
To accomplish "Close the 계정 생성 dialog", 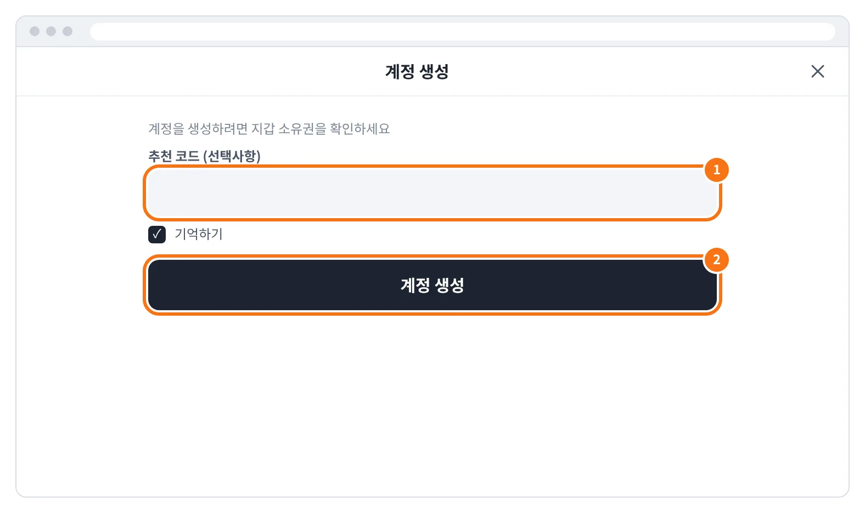I will (817, 71).
